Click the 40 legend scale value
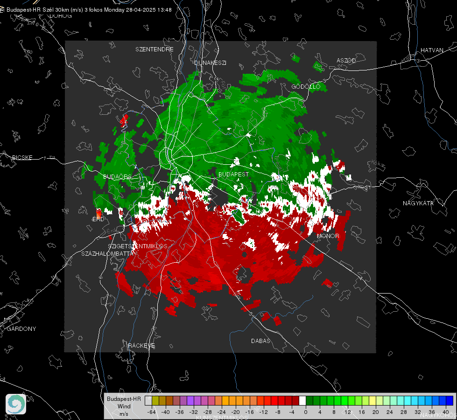Screen dimensions: 457x420 [x=446, y=412]
